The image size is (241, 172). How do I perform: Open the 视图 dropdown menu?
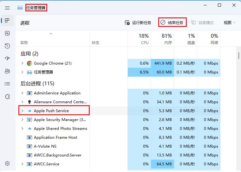(229, 23)
